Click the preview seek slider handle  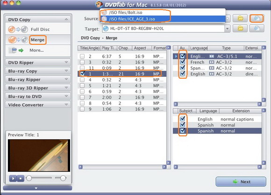pos(29,178)
